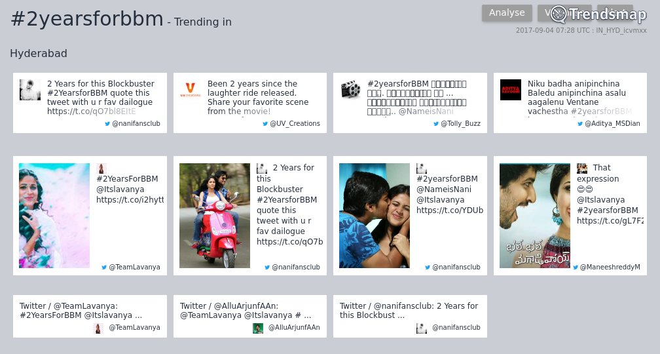Click AlluArjunfAAn green avatar in bottom card
The width and height of the screenshot is (660, 354).
[x=258, y=328]
